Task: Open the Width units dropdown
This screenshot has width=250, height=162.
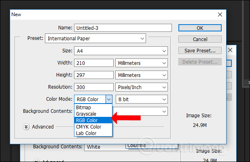Action: (142, 63)
